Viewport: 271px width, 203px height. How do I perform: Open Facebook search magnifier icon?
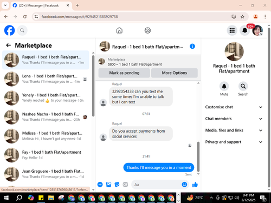point(22,30)
